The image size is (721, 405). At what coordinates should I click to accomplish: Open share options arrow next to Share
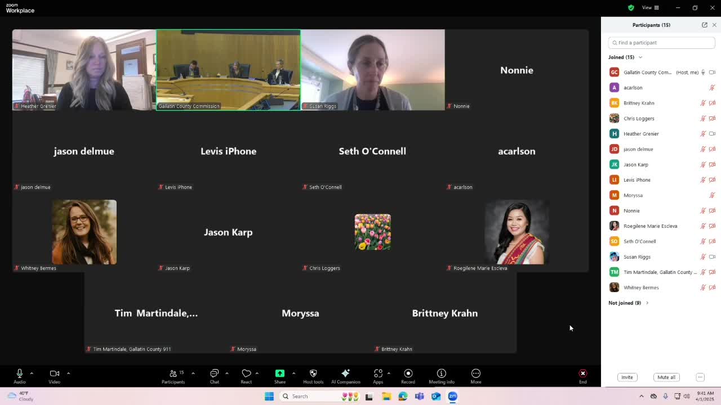[293, 373]
